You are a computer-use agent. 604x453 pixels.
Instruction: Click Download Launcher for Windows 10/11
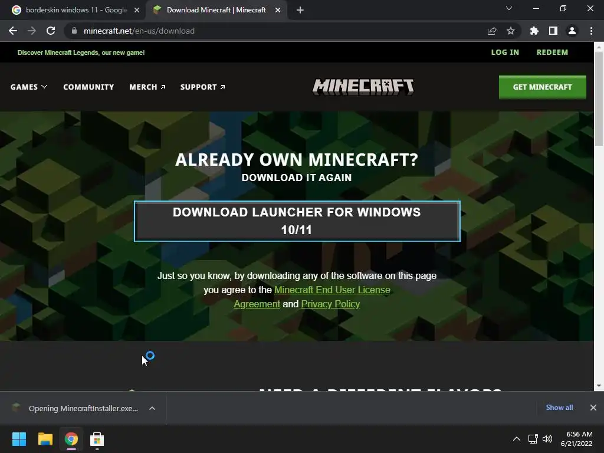297,221
